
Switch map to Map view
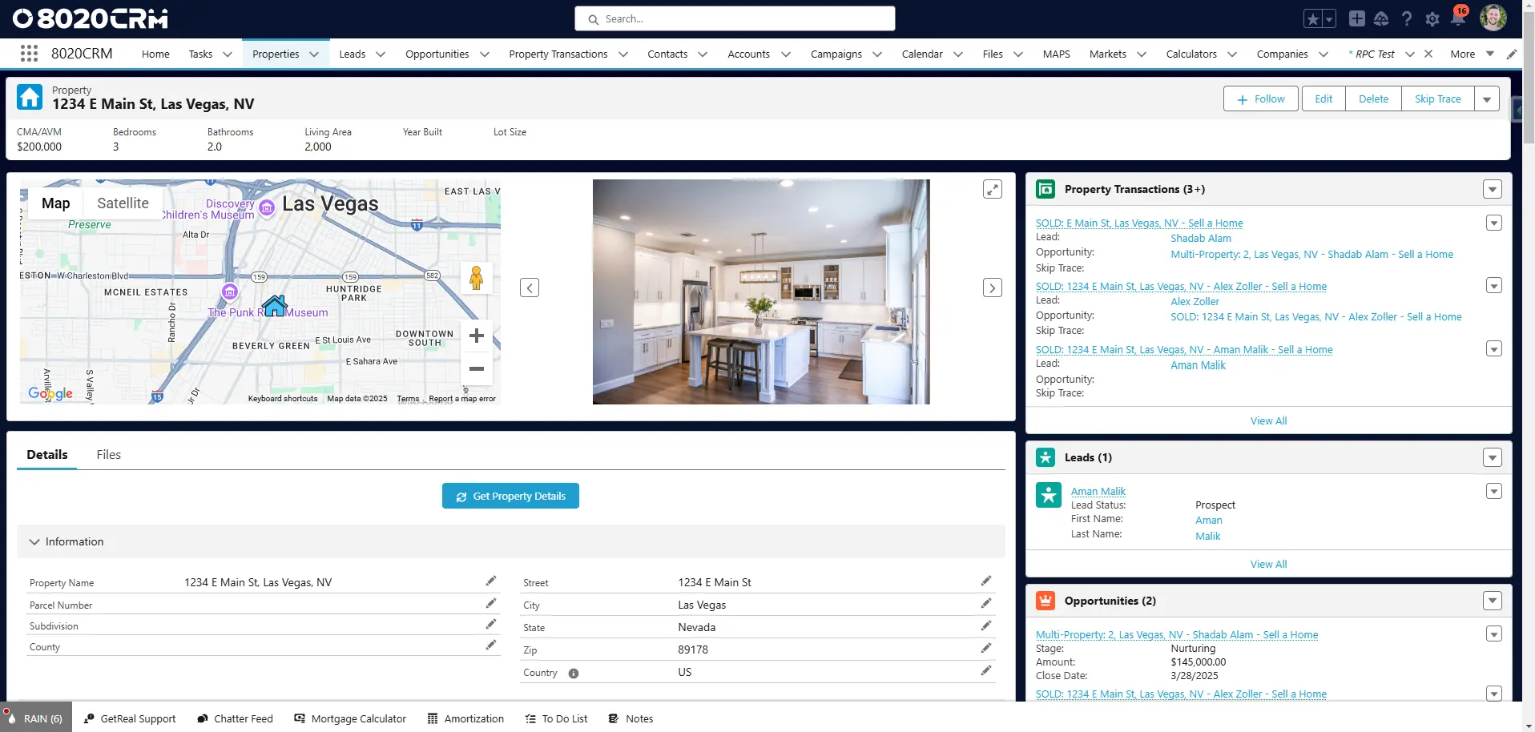[56, 203]
